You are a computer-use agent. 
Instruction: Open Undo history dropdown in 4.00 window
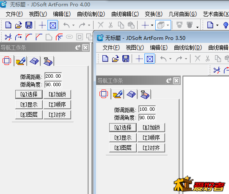[x=73, y=25]
